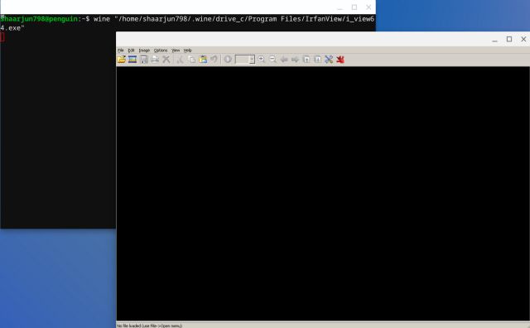
Task: Open the Image menu
Action: 144,50
